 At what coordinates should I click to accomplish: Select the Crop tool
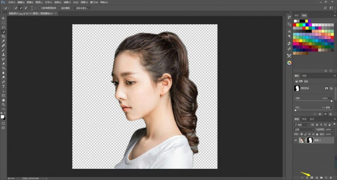click(x=3, y=36)
